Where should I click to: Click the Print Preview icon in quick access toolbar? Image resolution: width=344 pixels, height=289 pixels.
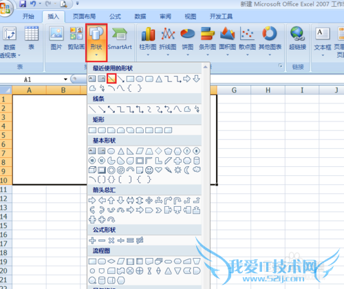(63, 4)
